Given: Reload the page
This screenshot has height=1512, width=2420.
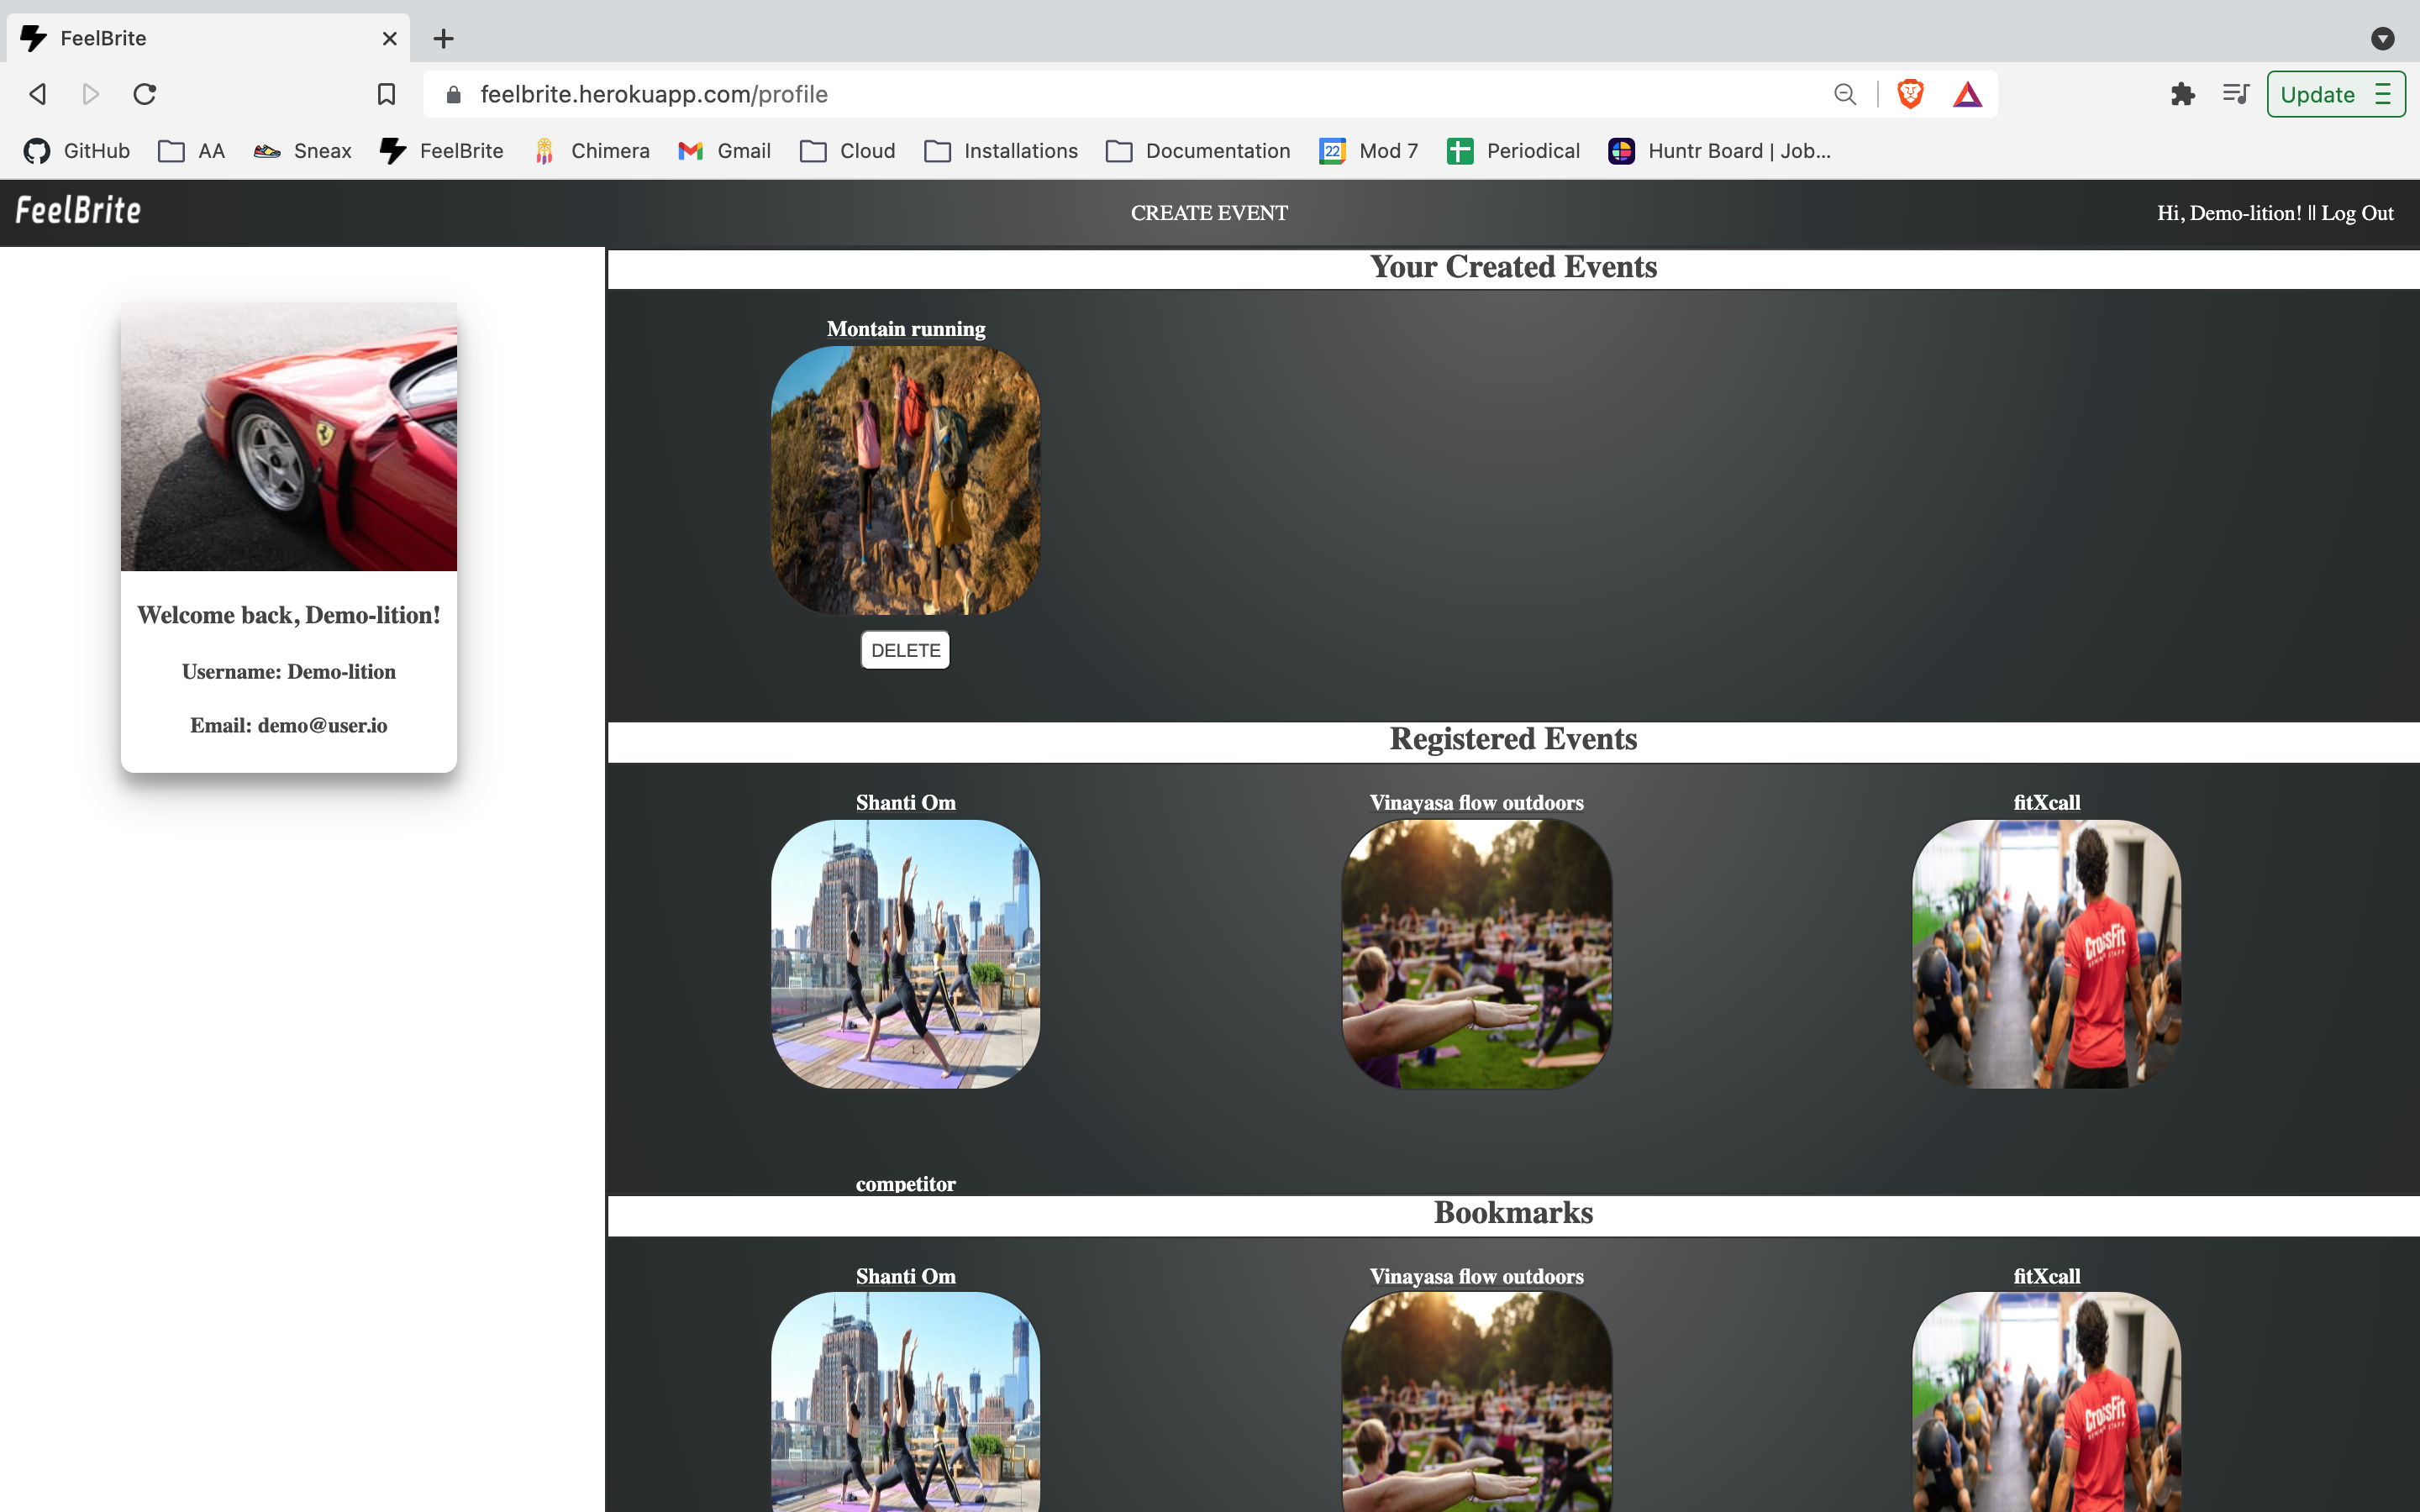Looking at the screenshot, I should tap(145, 94).
